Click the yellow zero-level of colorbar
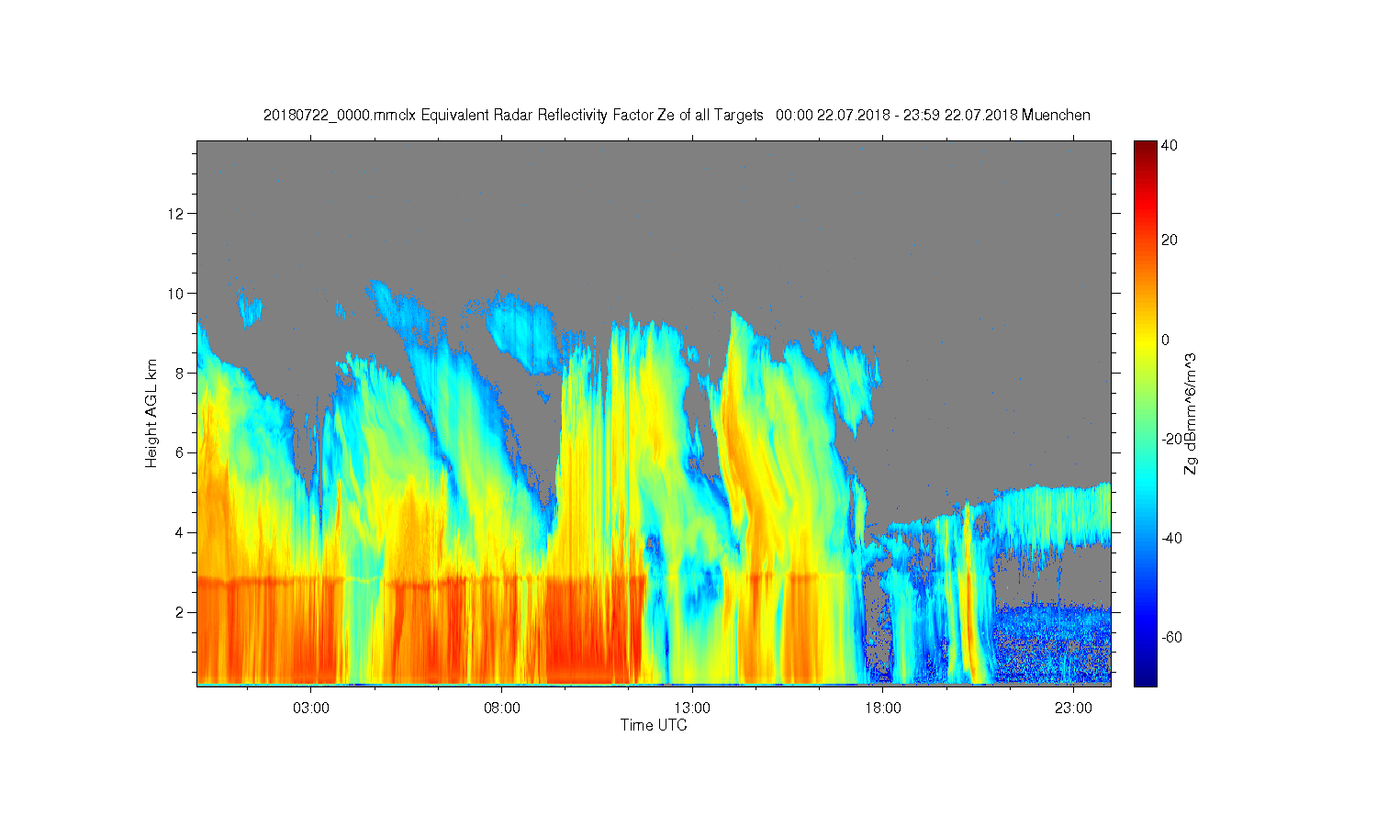 (1144, 340)
